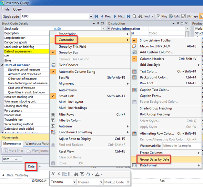
Task: Click View journal button
Action: tap(38, 151)
